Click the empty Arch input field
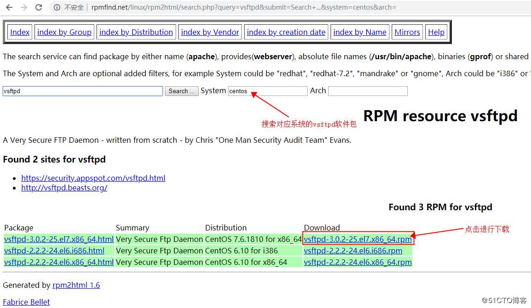The width and height of the screenshot is (531, 308). [x=368, y=91]
